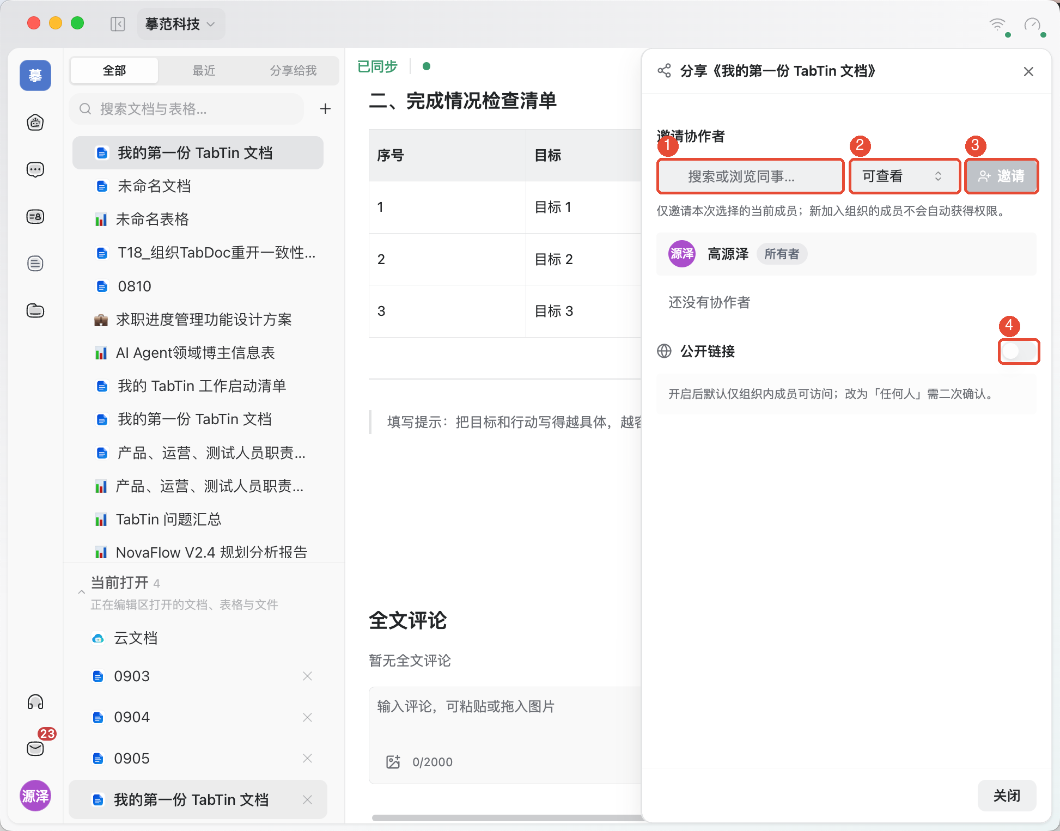Click table cell 目标 3
Screen dimensions: 1060x831
pyautogui.click(x=583, y=311)
